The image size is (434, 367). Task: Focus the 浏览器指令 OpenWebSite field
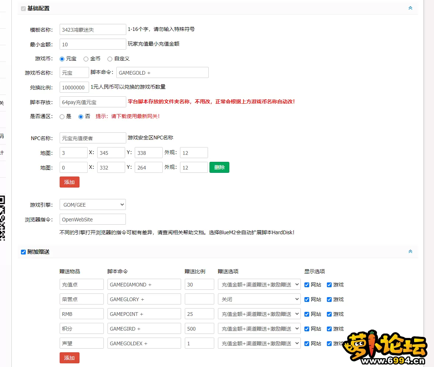pos(93,219)
